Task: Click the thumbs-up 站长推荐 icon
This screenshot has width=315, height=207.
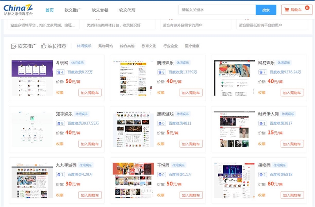Action: coord(44,46)
